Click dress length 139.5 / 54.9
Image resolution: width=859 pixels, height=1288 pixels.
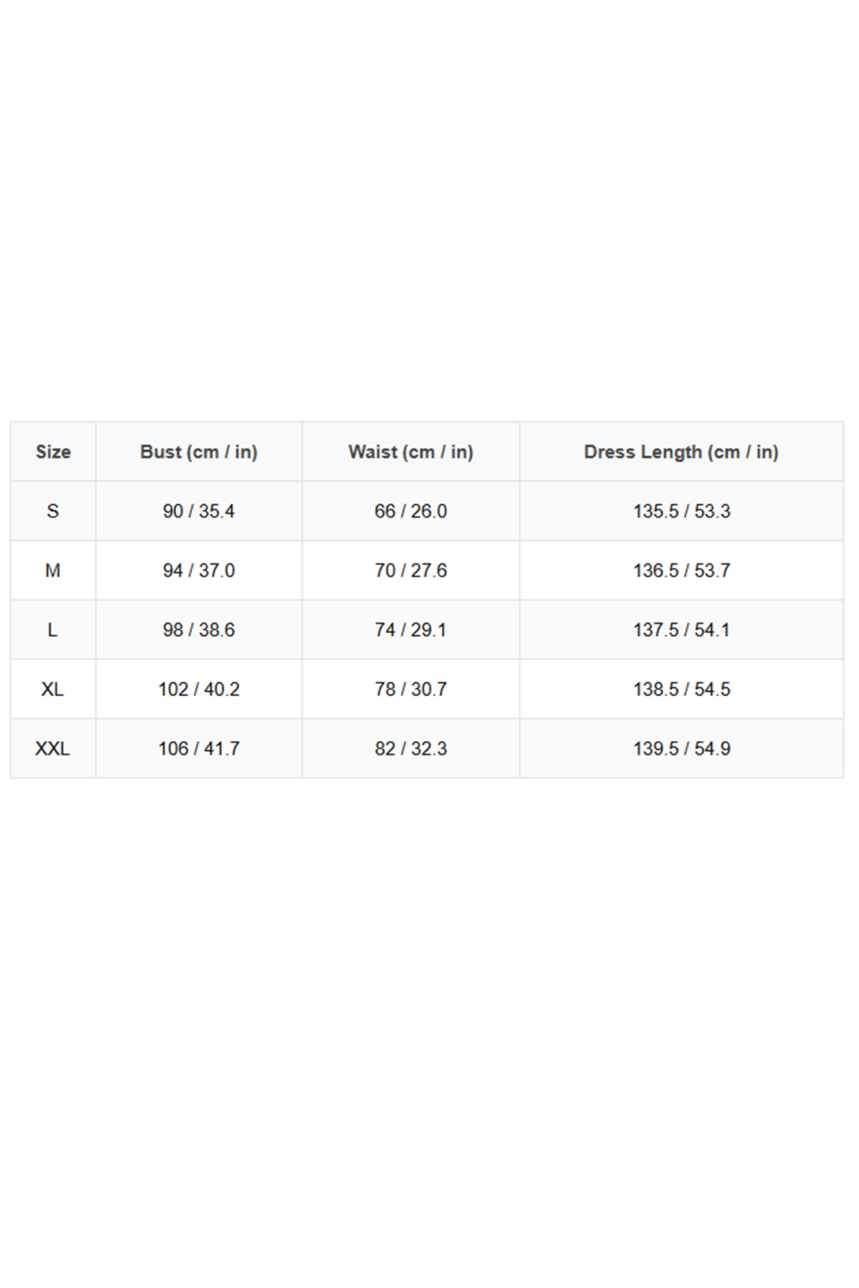681,748
